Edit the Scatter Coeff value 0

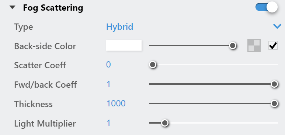108,65
